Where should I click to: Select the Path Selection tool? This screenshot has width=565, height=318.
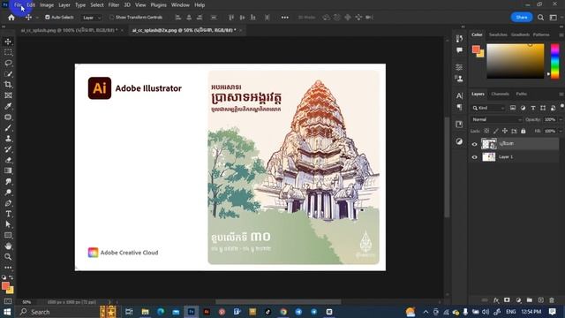tap(8, 224)
